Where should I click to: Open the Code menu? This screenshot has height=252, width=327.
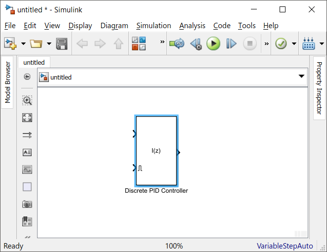pos(222,26)
